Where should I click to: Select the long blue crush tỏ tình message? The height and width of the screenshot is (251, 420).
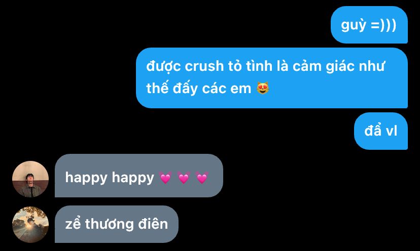click(x=272, y=78)
